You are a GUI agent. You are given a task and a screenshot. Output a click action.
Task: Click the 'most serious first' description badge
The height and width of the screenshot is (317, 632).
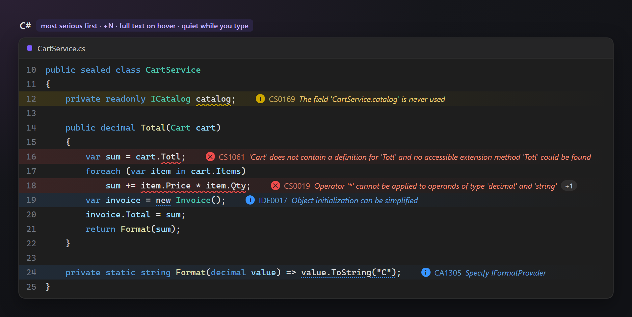pos(145,26)
